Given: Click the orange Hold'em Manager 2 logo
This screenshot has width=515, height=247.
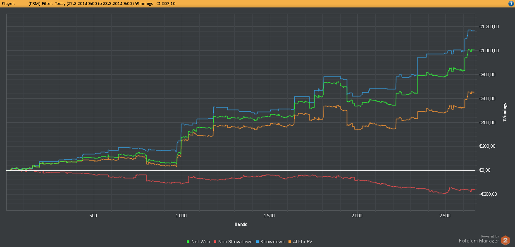Looking at the screenshot, I should pos(505,240).
